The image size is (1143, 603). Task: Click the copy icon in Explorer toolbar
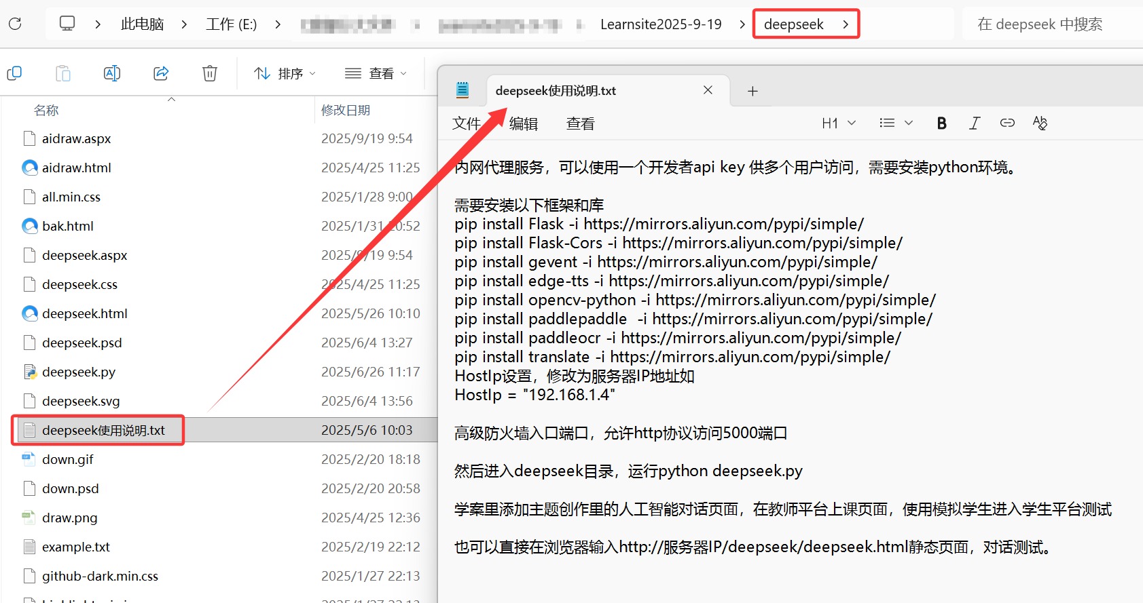point(14,73)
